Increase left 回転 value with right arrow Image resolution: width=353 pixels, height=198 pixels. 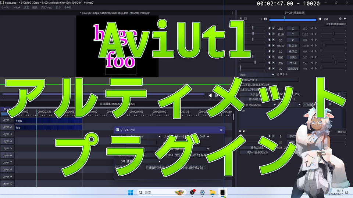pyautogui.click(x=273, y=57)
